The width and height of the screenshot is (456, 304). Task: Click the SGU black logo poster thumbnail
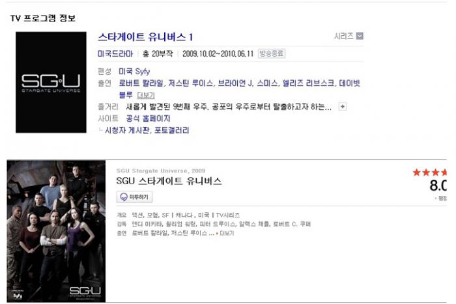51,82
